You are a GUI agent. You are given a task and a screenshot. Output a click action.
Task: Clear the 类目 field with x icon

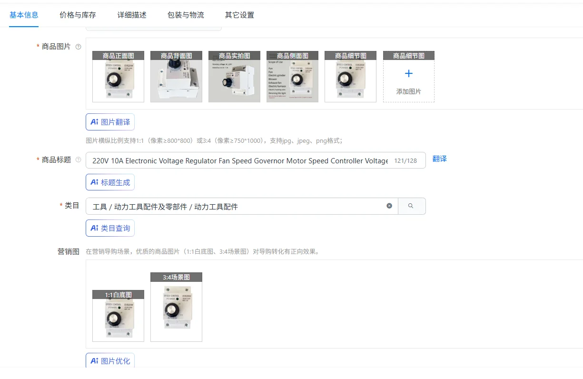click(x=389, y=206)
